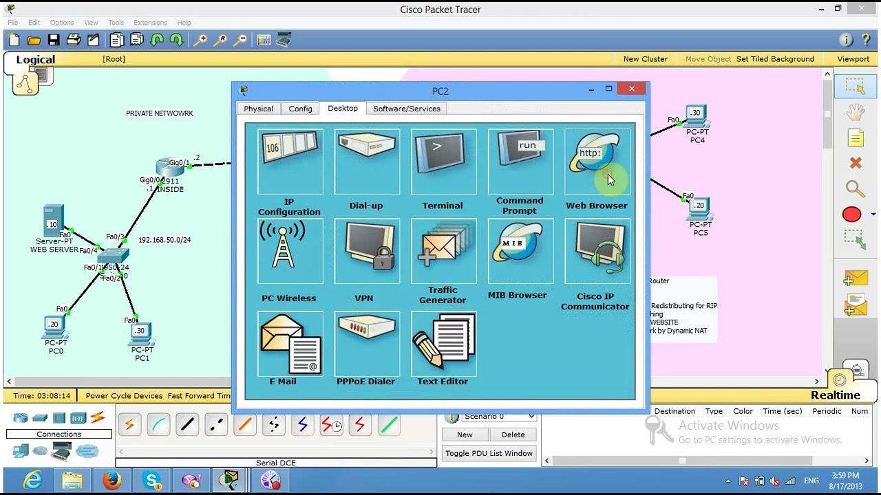Open the E Mail client icon
Image resolution: width=881 pixels, height=495 pixels.
[290, 343]
